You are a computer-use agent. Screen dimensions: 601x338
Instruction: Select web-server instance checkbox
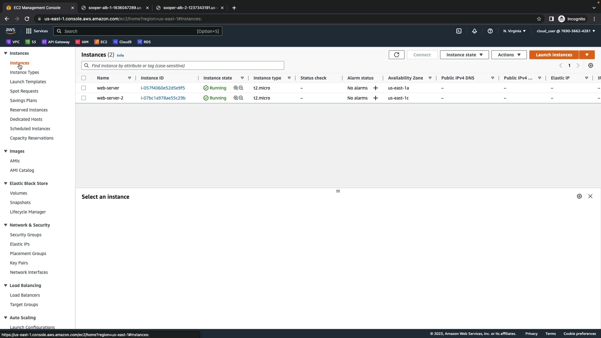tap(84, 88)
